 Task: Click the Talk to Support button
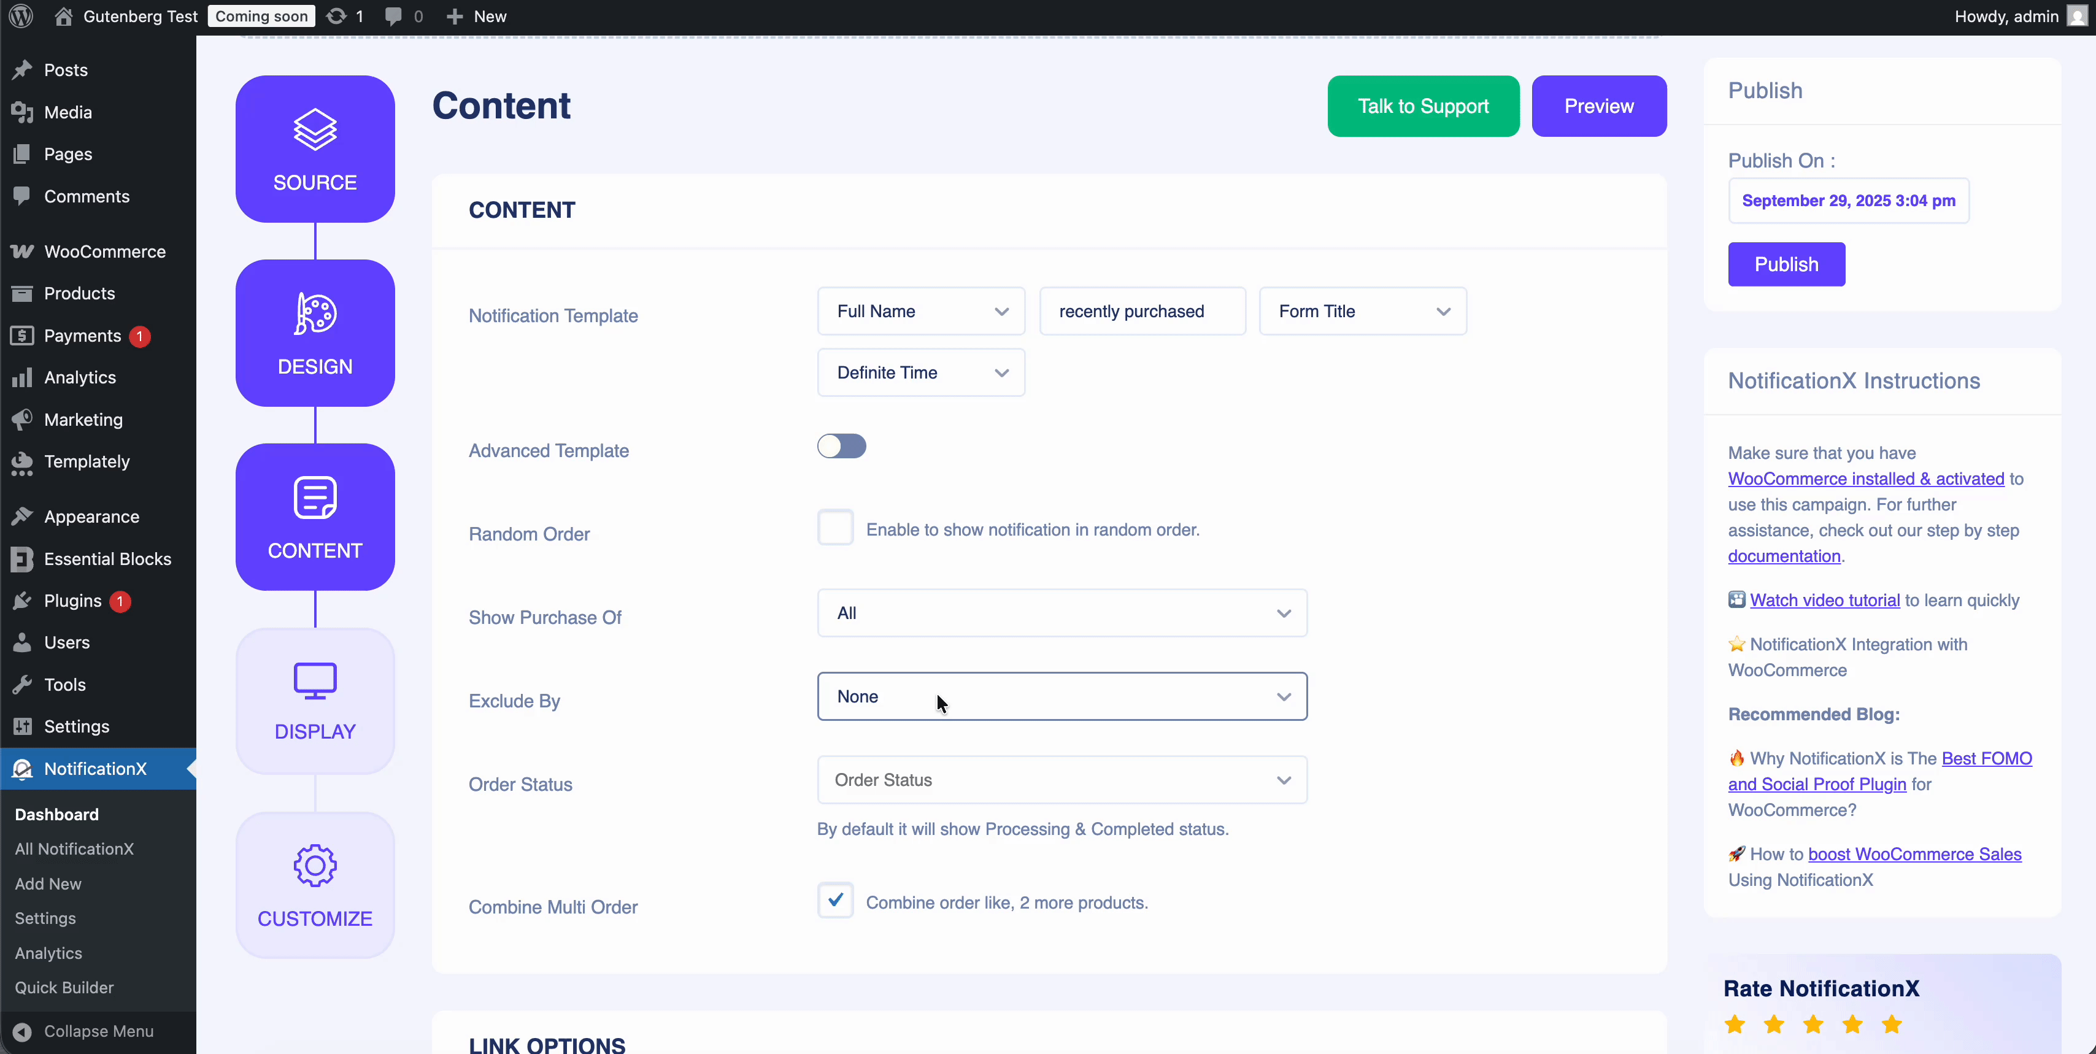[1422, 107]
